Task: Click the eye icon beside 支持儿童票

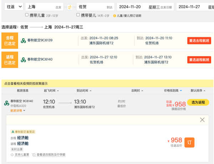Action: pos(12,155)
